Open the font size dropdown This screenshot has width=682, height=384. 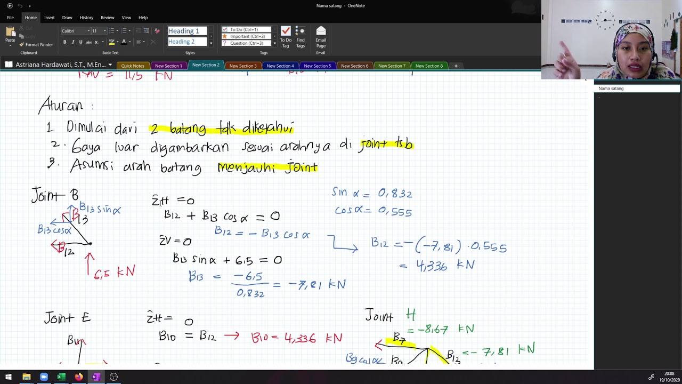(x=104, y=31)
